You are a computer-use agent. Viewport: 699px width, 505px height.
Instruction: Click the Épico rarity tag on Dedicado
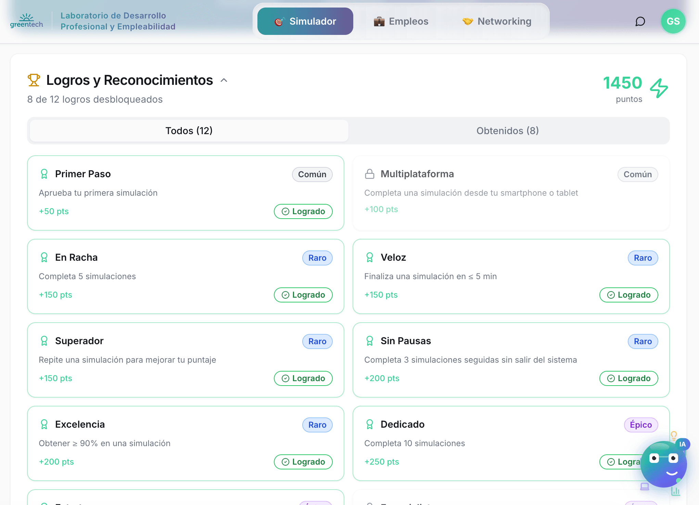pos(640,425)
